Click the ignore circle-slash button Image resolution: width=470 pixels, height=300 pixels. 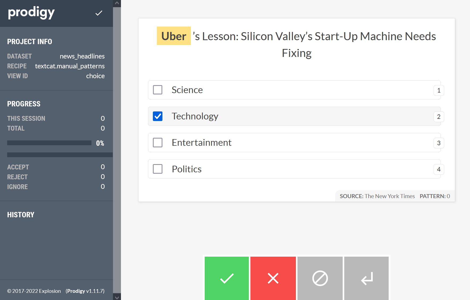320,278
